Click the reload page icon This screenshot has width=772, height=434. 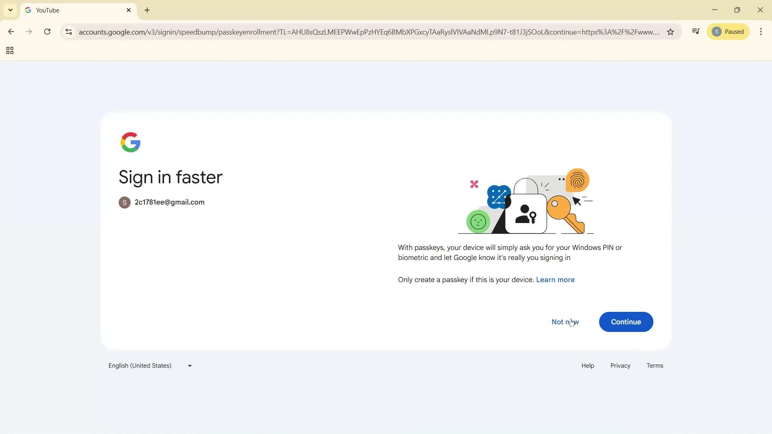(x=47, y=32)
